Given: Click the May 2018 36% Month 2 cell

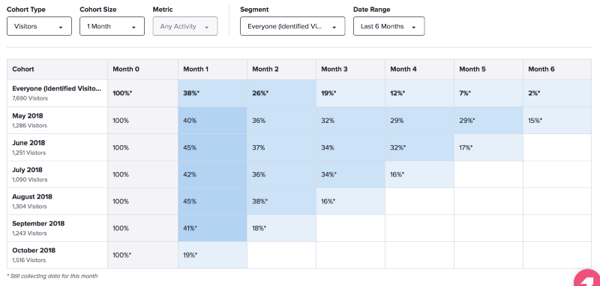Looking at the screenshot, I should point(282,121).
